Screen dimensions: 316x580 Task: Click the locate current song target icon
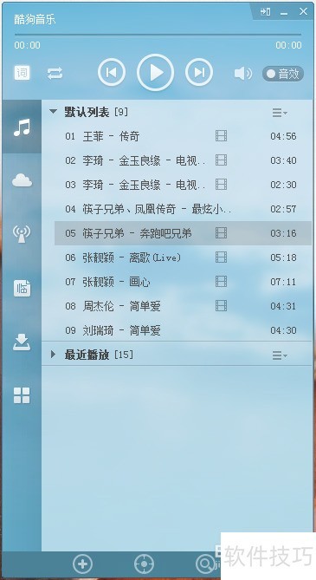pos(144,564)
